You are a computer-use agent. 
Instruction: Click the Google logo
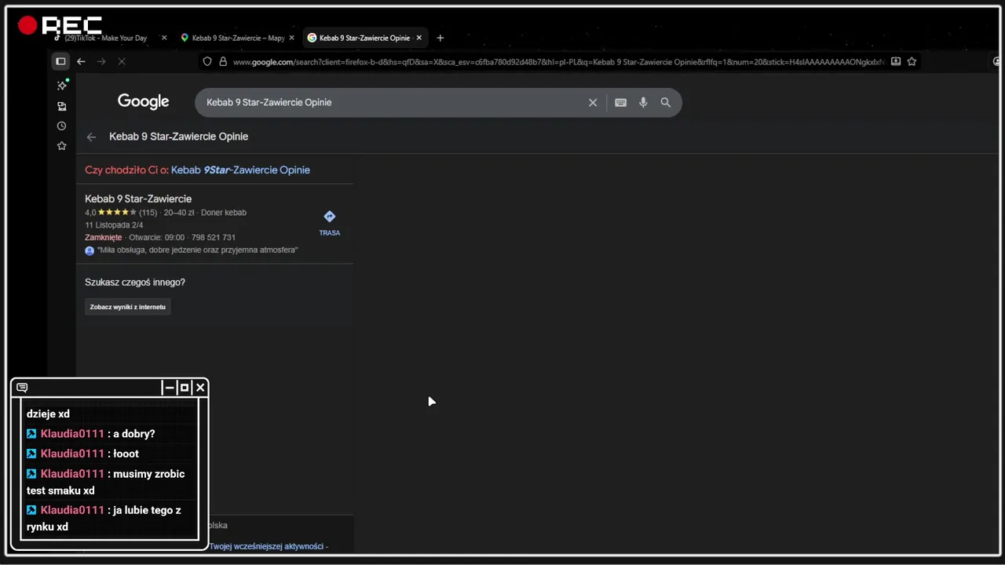click(x=144, y=101)
